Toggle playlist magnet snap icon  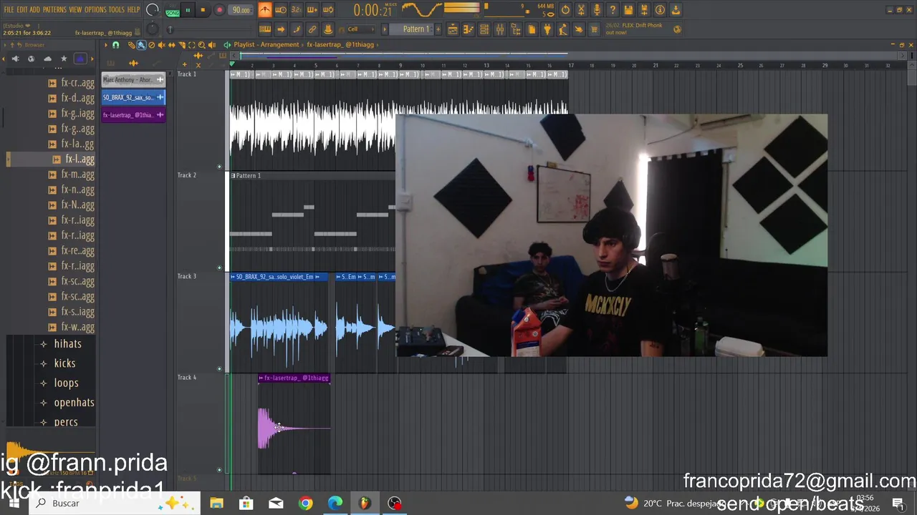pyautogui.click(x=115, y=45)
